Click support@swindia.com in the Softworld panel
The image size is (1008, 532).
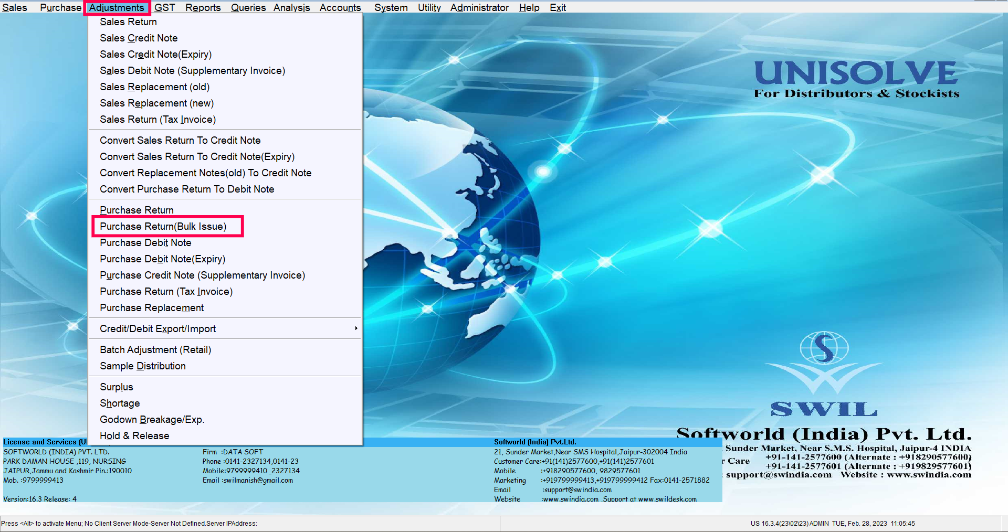tap(577, 490)
